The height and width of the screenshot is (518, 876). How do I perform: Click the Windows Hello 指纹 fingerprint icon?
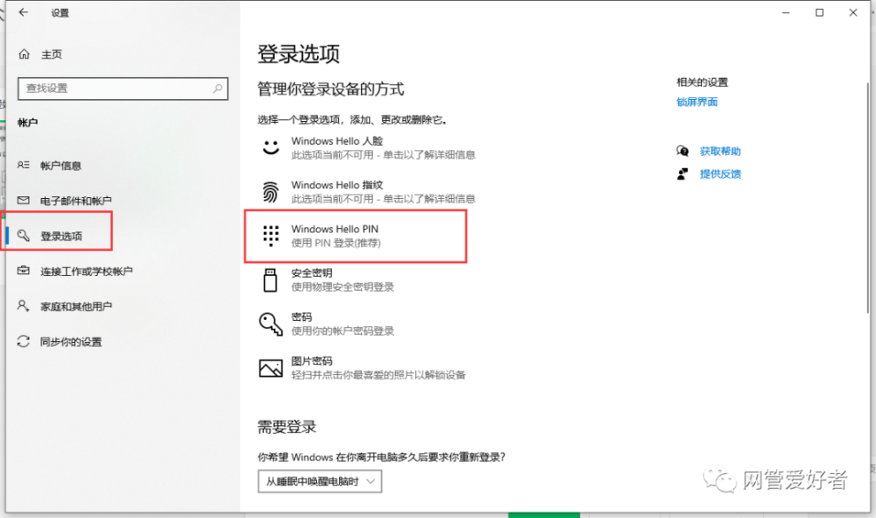(271, 192)
